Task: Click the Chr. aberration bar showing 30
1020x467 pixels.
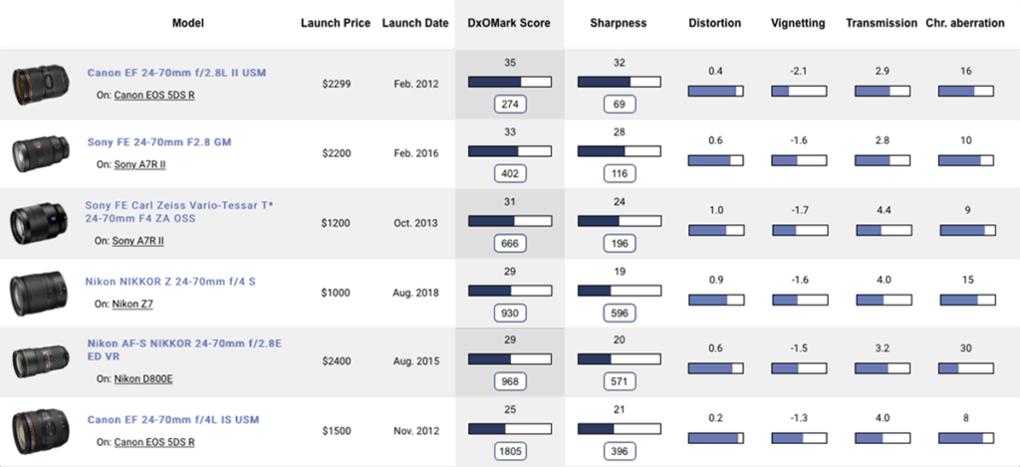Action: (x=966, y=368)
